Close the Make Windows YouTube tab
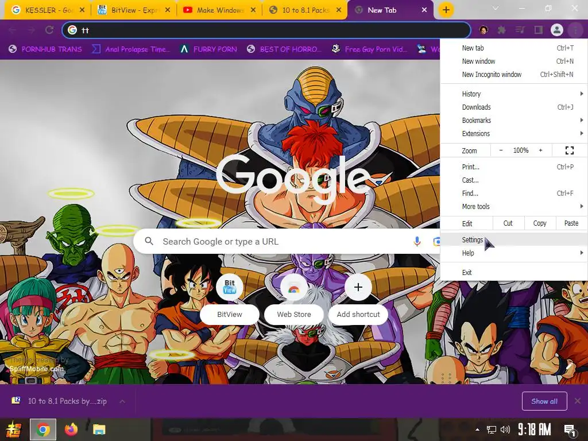Image resolution: width=588 pixels, height=441 pixels. coord(253,10)
